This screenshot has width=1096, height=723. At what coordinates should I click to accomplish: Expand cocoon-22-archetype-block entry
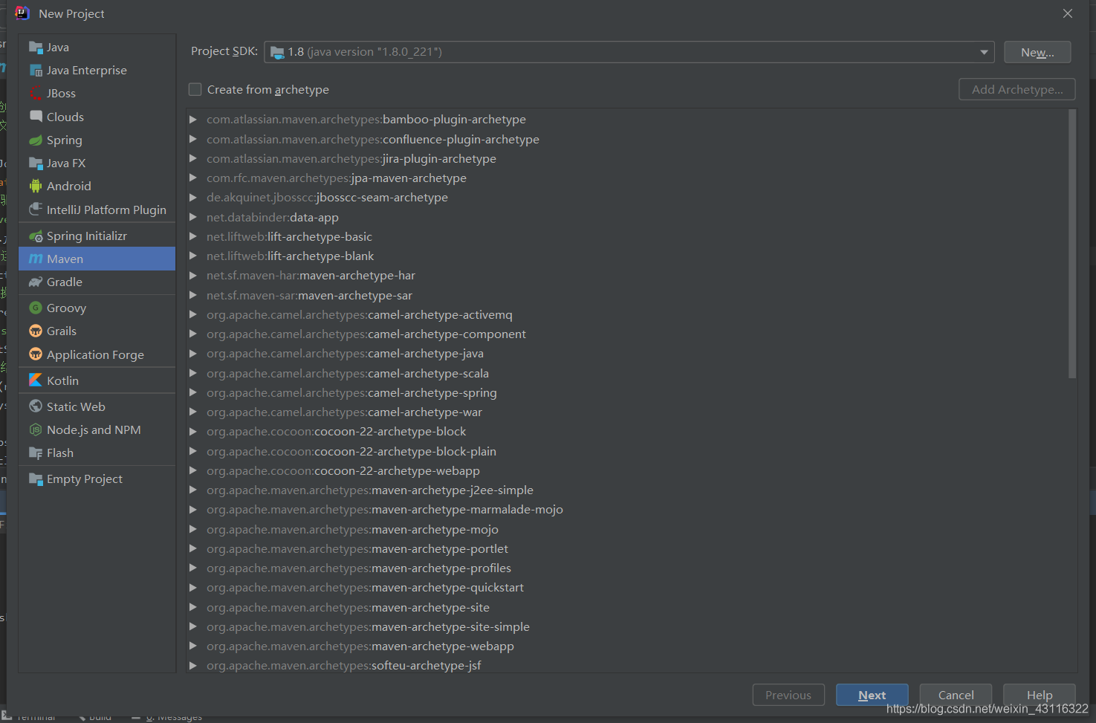tap(193, 432)
